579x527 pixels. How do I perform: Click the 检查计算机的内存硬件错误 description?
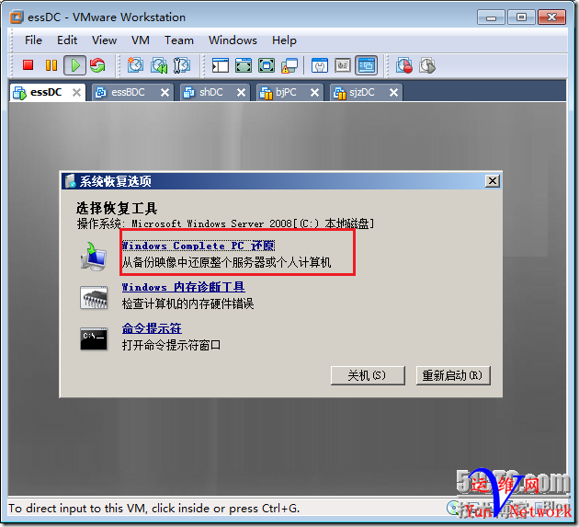click(188, 304)
